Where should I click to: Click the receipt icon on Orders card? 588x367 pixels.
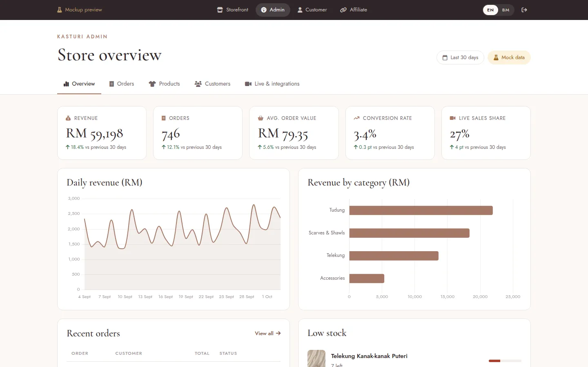pyautogui.click(x=164, y=118)
